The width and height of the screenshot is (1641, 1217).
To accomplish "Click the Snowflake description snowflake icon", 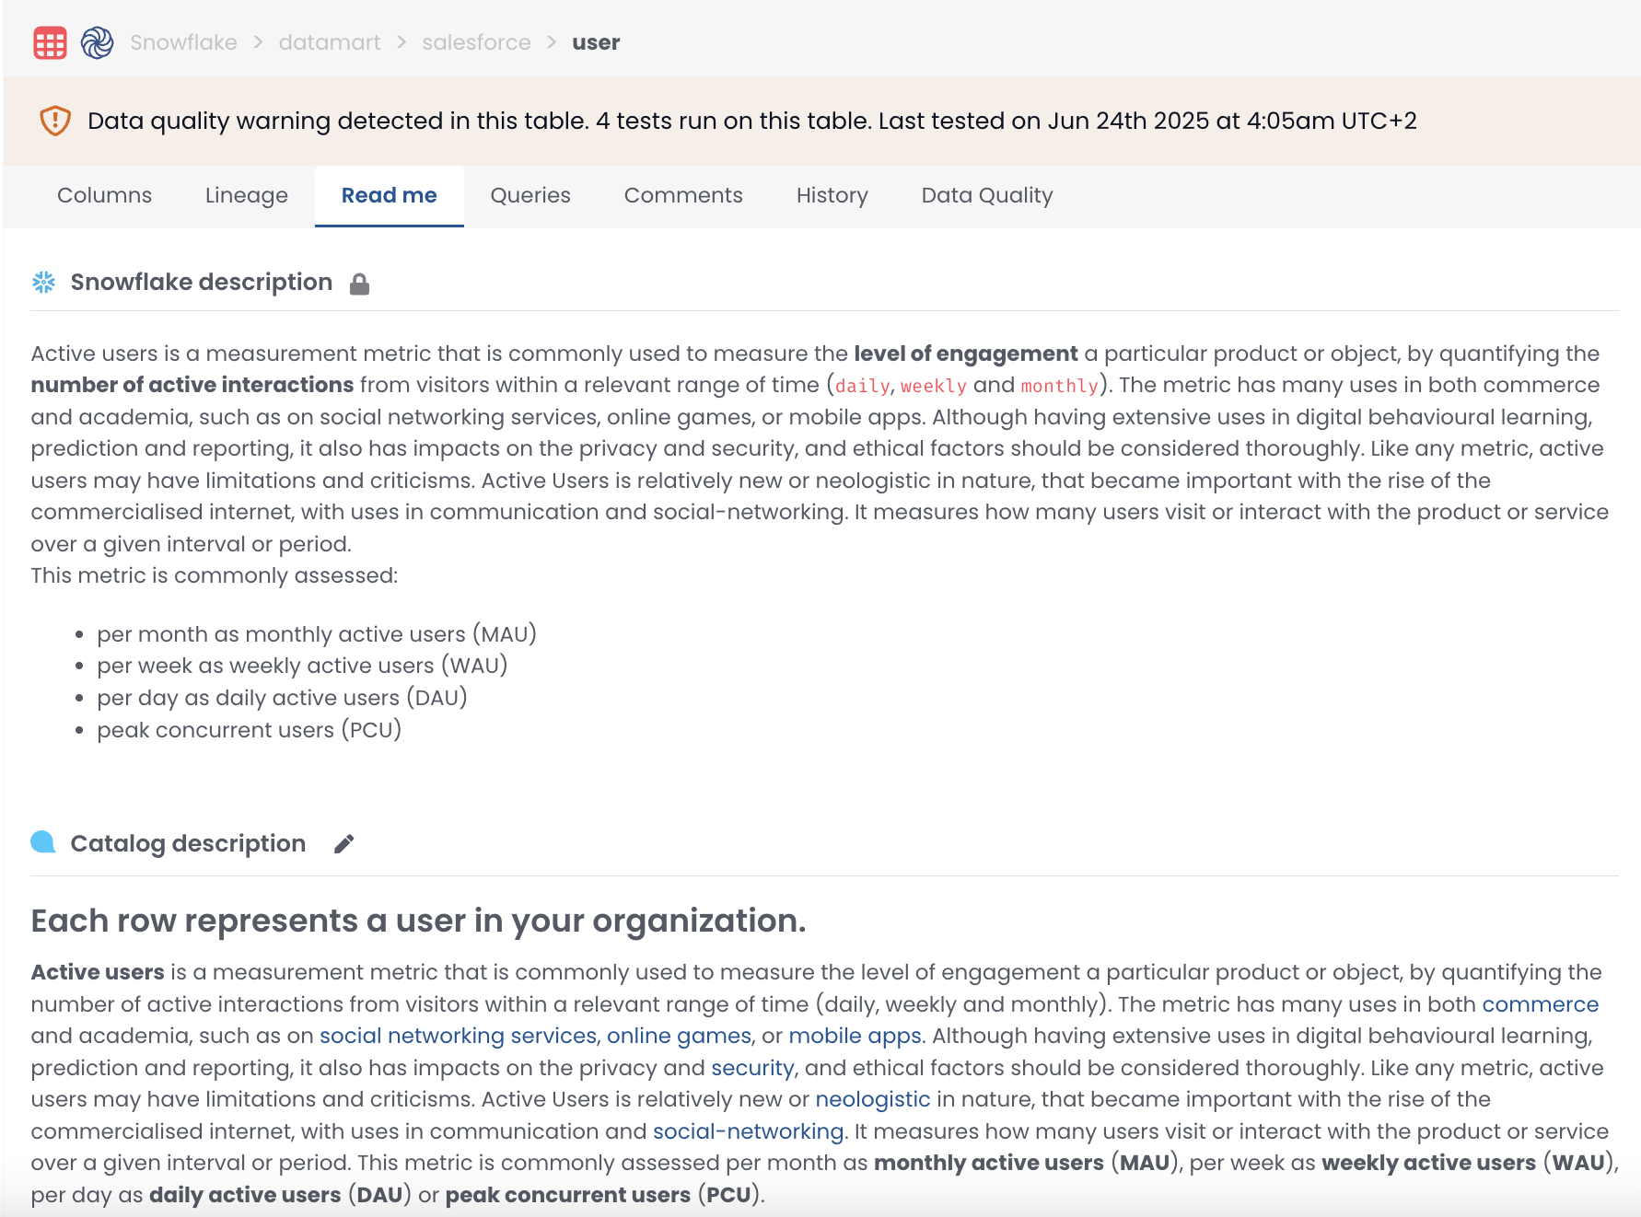I will tap(43, 283).
